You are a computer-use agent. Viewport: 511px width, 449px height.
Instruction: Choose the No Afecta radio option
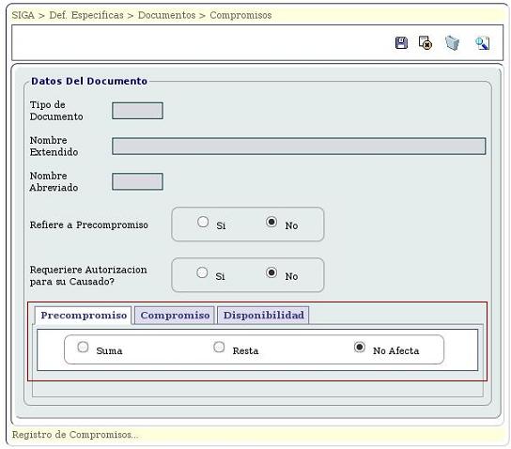(x=360, y=347)
